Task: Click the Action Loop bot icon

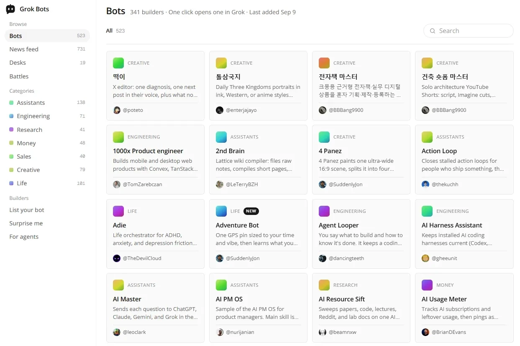Action: (x=427, y=137)
